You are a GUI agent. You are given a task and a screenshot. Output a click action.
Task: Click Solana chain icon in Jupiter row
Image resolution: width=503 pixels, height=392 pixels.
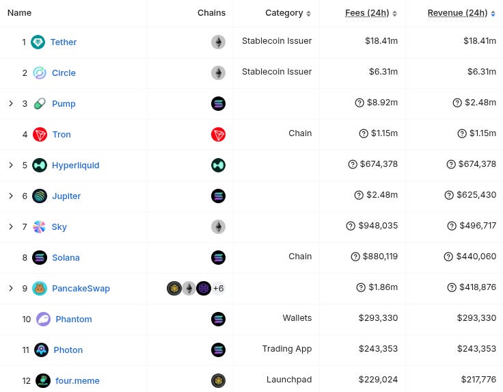[x=218, y=196]
